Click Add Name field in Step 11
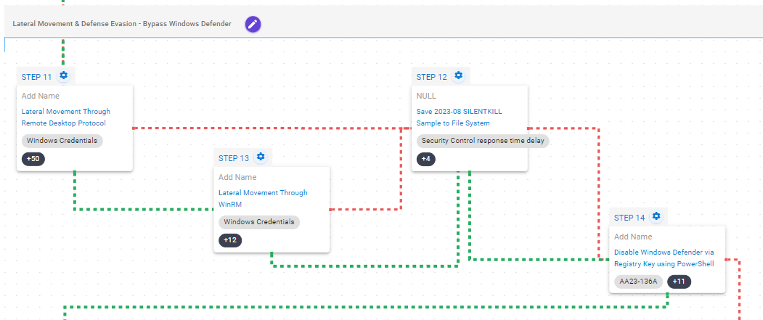This screenshot has width=763, height=320. [x=41, y=96]
